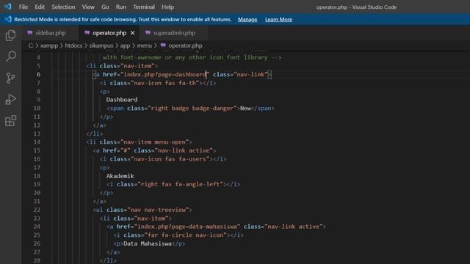Click the comment text on line 4
Image resolution: width=470 pixels, height=264 pixels.
[x=192, y=57]
